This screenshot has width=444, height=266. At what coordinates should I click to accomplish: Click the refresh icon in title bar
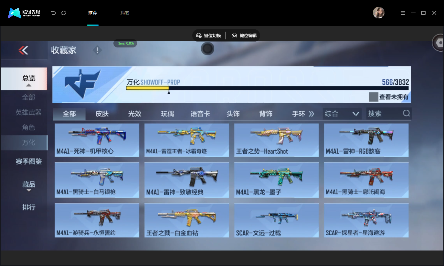pos(64,13)
